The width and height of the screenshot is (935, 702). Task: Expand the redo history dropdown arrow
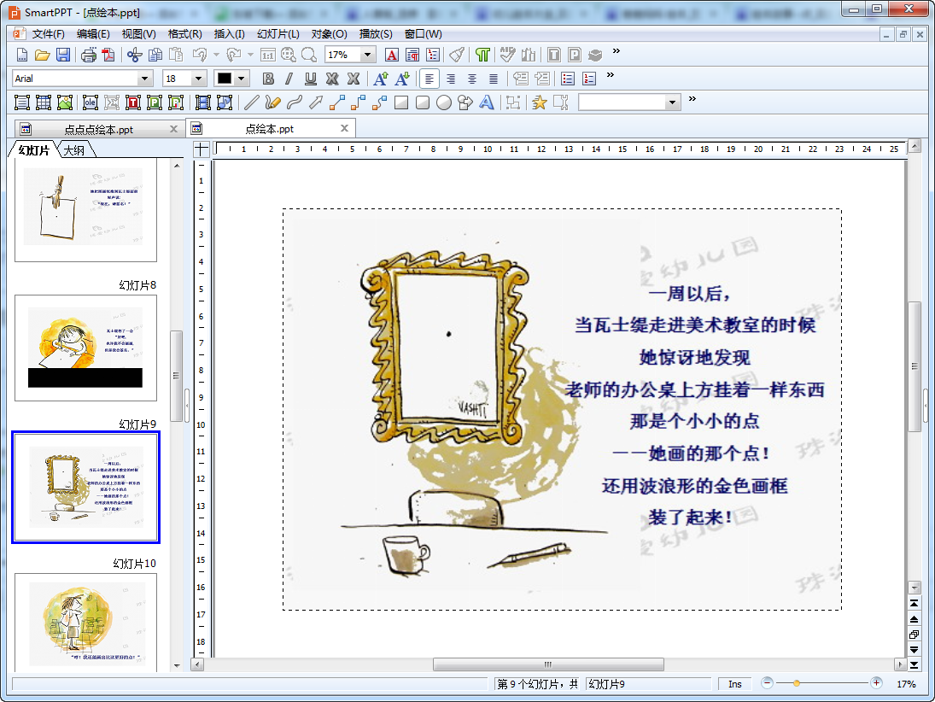[250, 55]
